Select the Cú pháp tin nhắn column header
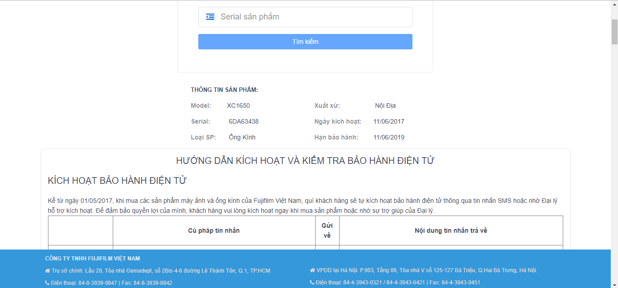Screen dimensions: 618x288 [x=214, y=231]
